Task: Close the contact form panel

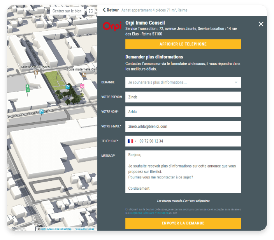Action: (x=261, y=24)
